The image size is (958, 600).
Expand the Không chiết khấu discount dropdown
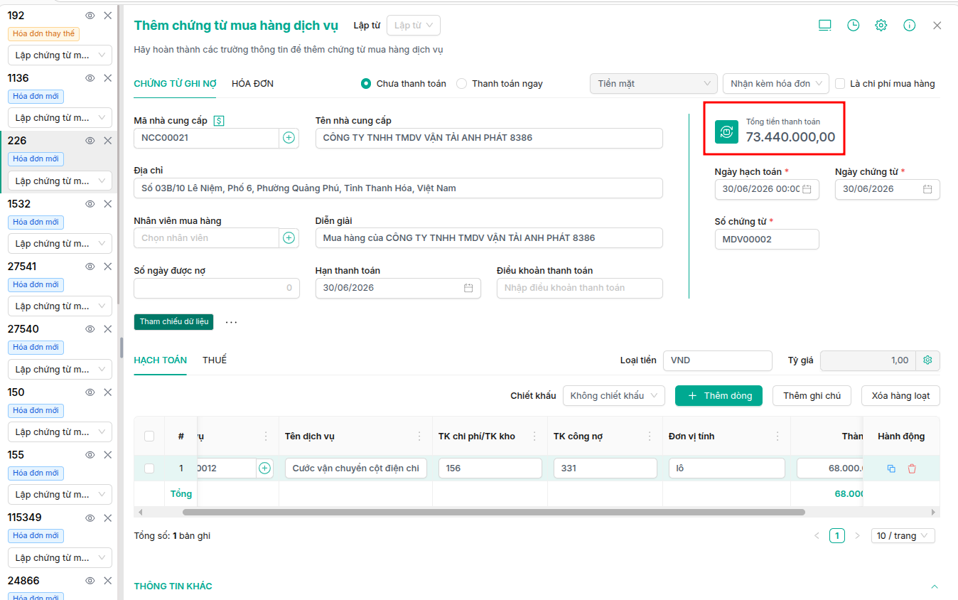(613, 396)
